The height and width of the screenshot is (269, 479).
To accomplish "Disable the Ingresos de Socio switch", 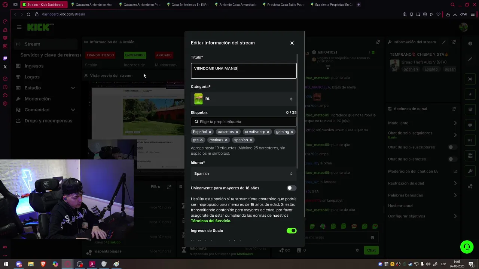I will tap(292, 231).
